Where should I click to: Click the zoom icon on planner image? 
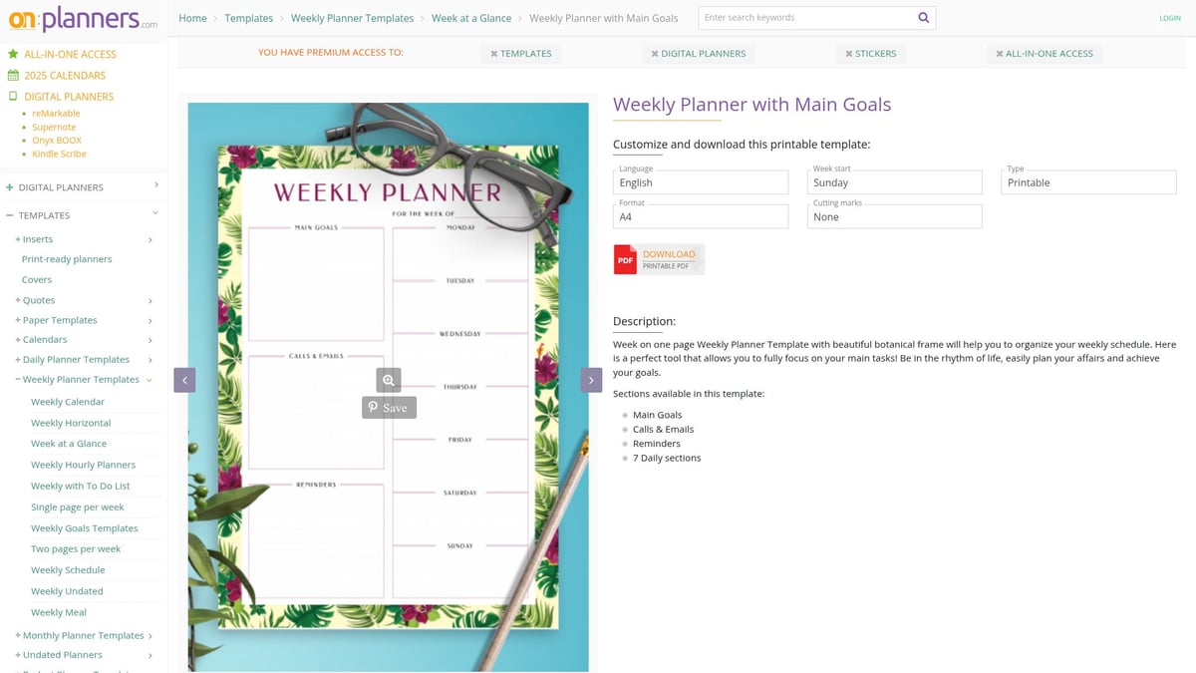(x=389, y=380)
